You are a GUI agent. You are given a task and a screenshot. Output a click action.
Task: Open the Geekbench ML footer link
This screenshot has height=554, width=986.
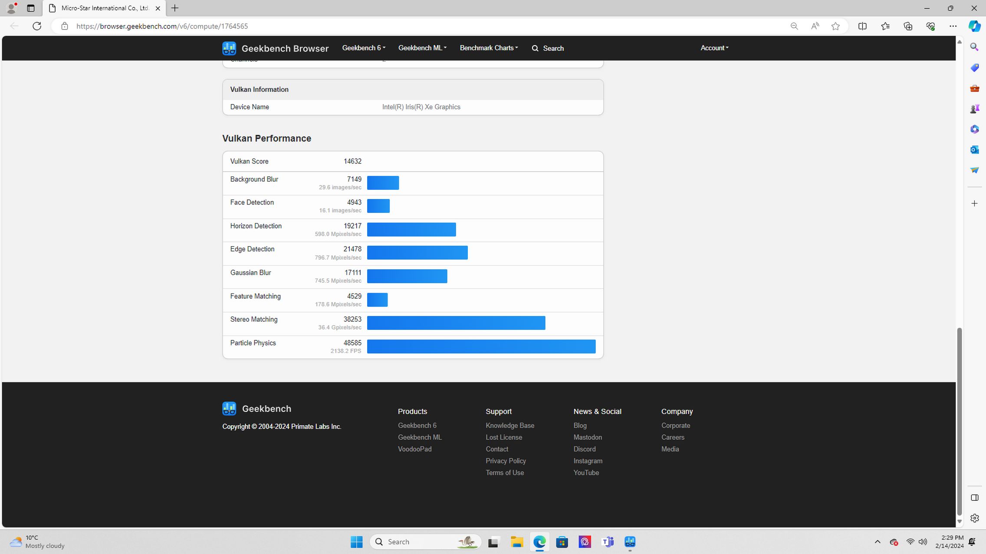click(x=420, y=437)
